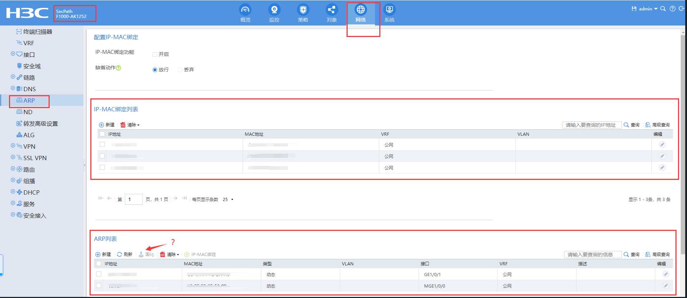Go to the first page of the binding list
Image resolution: width=687 pixels, height=298 pixels.
pyautogui.click(x=101, y=198)
